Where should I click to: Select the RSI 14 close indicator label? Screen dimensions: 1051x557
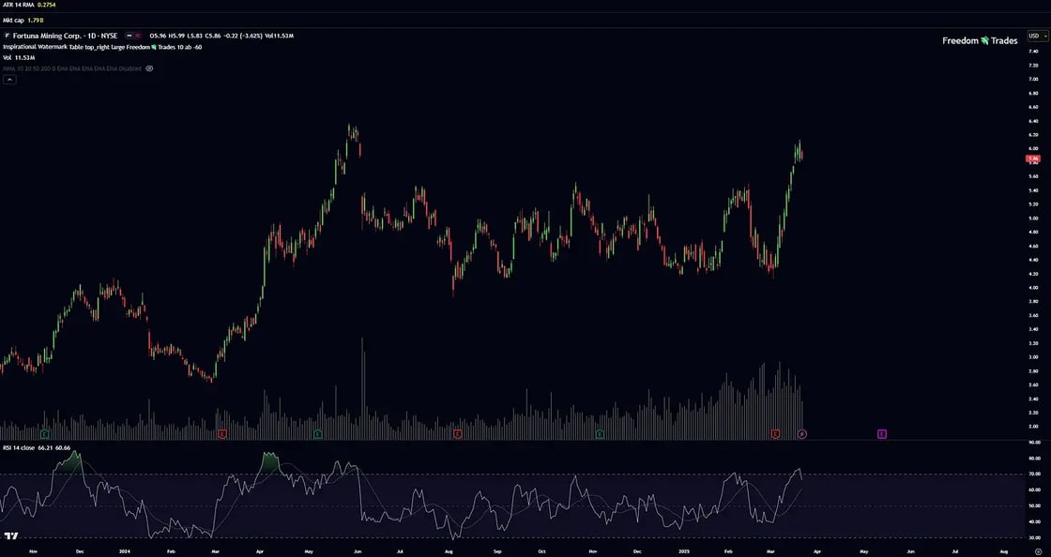tap(21, 449)
